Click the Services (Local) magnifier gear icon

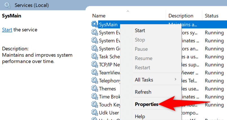pyautogui.click(x=7, y=5)
